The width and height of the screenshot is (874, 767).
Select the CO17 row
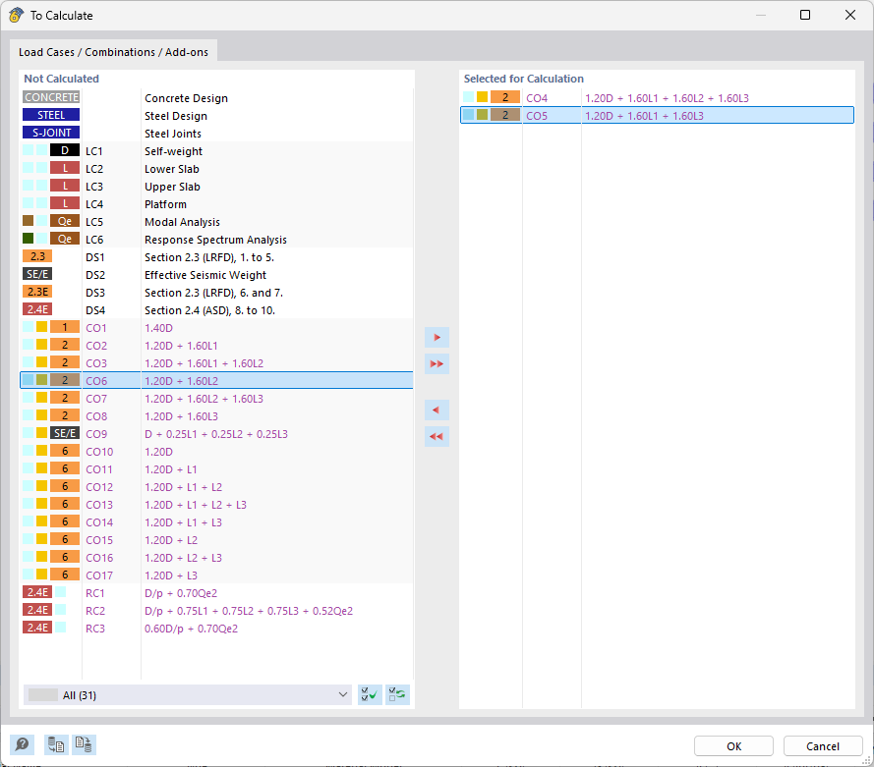[217, 575]
